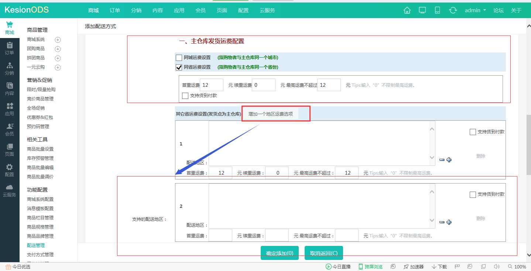Image resolution: width=531 pixels, height=271 pixels.
Task: Click the minus icon in region row 1
Action: 442,160
